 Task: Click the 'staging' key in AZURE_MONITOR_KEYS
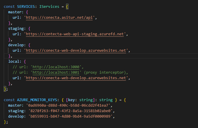coord(16,111)
